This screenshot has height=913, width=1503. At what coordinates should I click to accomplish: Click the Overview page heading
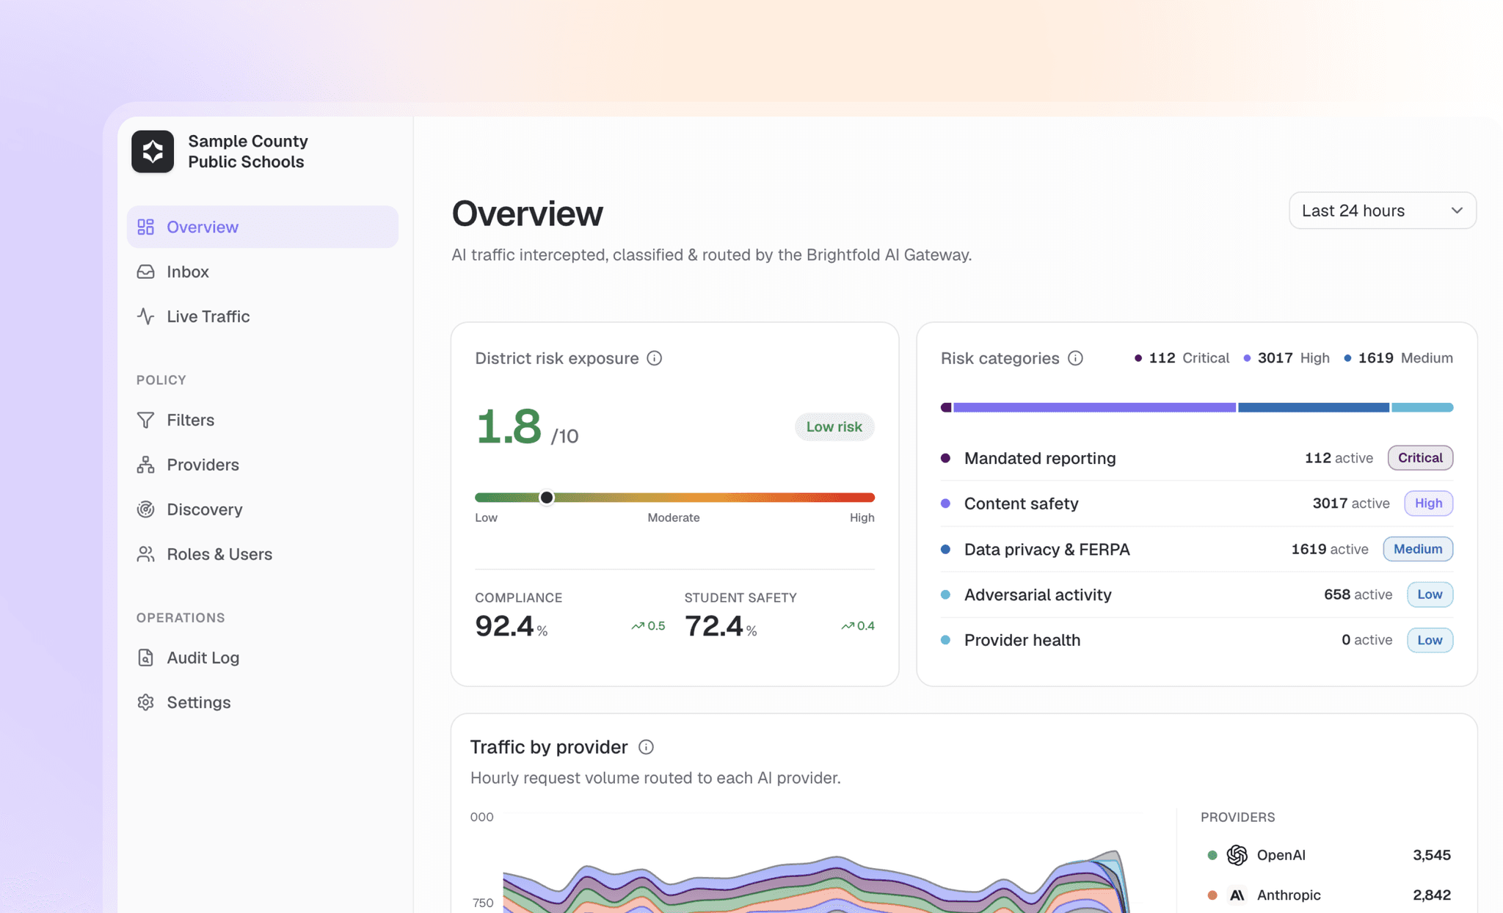pos(528,214)
